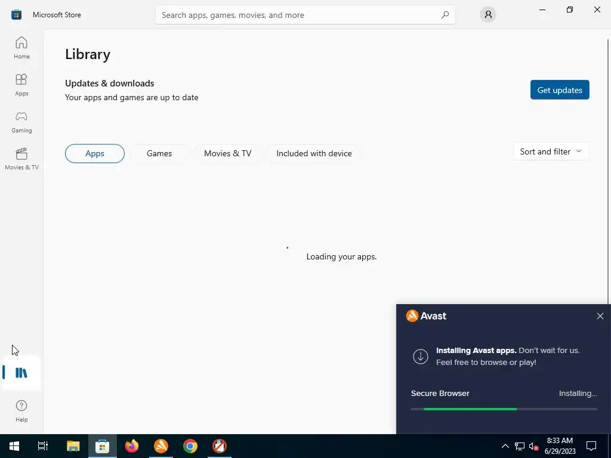This screenshot has height=458, width=611.
Task: Click Microsoft Store taskbar icon
Action: (x=103, y=446)
